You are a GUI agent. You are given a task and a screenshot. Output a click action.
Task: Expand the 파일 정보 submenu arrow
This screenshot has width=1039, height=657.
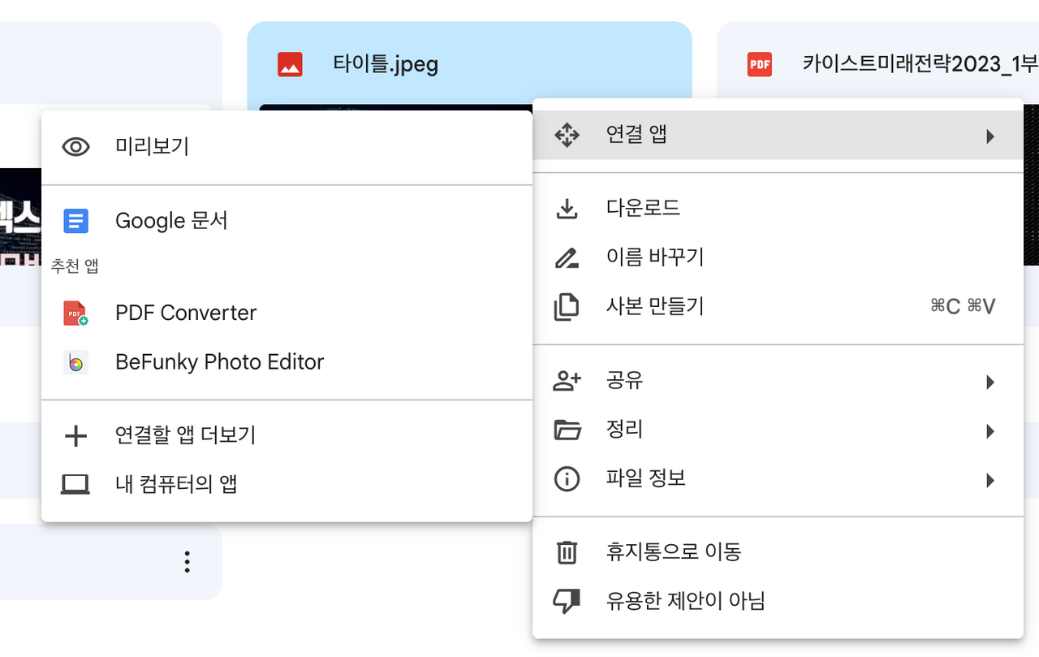989,480
